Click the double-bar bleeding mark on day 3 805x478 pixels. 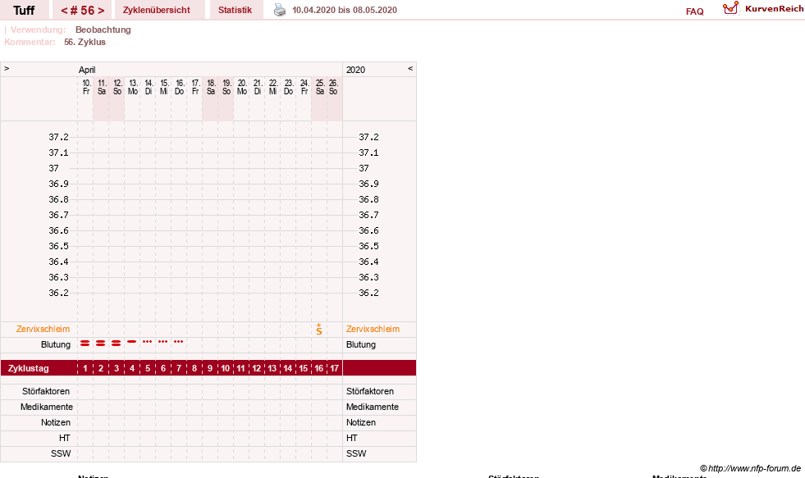tap(116, 343)
